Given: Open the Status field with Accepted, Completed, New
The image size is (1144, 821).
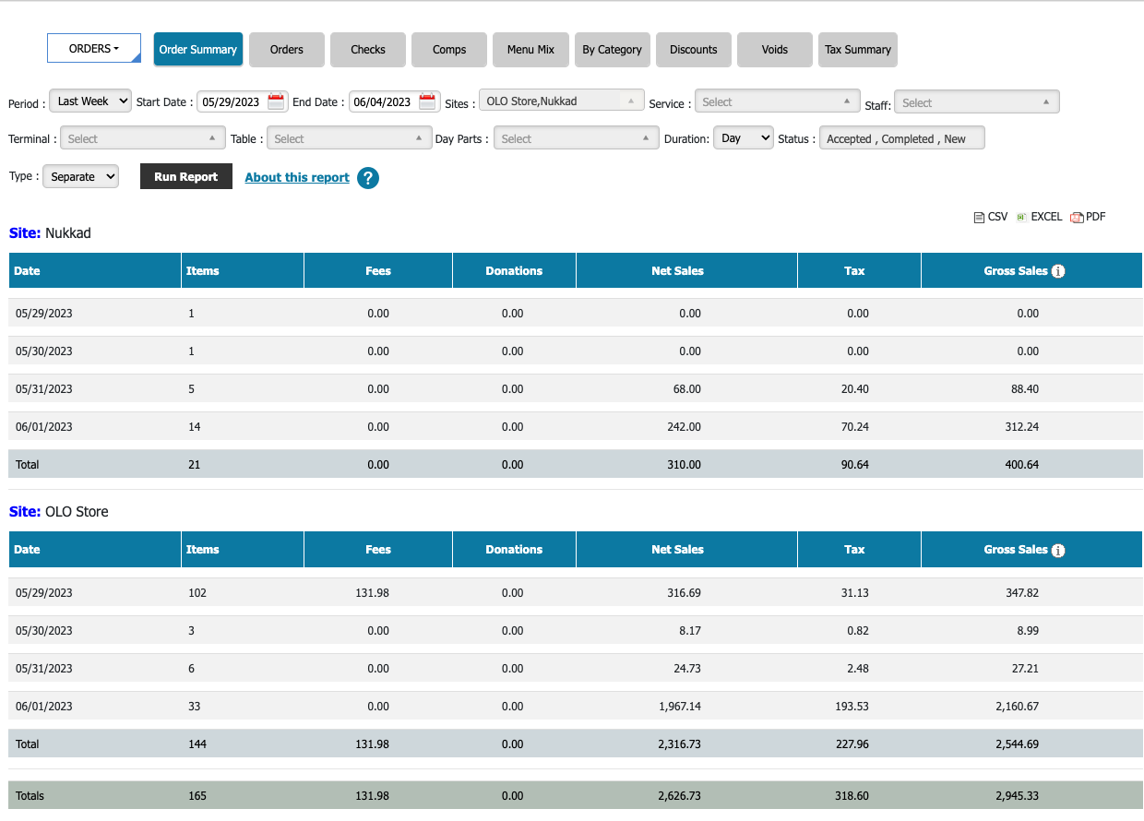Looking at the screenshot, I should tap(901, 138).
